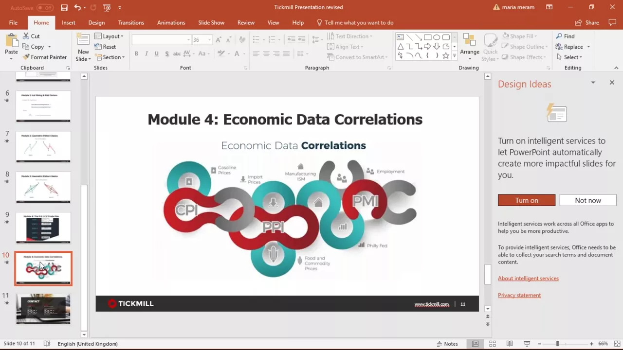Switch to the Design tab
Viewport: 623px width, 350px height.
coord(96,22)
